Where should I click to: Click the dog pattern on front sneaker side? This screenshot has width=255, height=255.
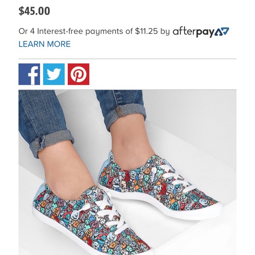coord(68,216)
